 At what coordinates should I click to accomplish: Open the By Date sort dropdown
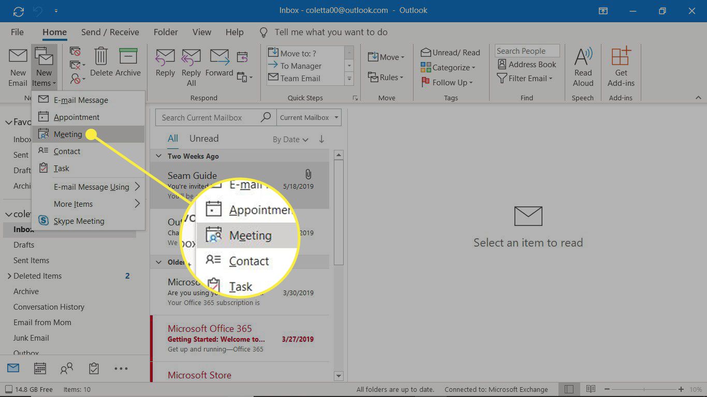290,140
